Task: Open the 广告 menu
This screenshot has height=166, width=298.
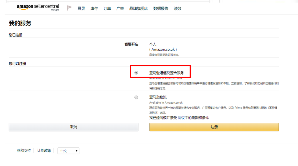Action: pos(120,9)
